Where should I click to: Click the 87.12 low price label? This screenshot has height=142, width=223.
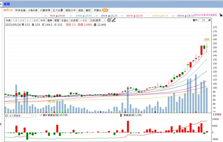(x=52, y=101)
